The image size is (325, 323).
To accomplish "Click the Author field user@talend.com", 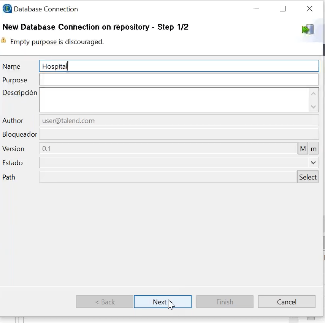I will pyautogui.click(x=179, y=120).
